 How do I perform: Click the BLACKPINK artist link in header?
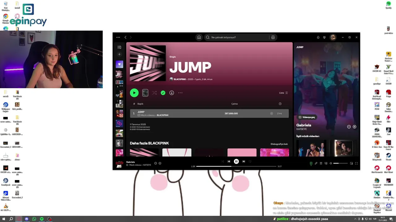[x=180, y=79]
